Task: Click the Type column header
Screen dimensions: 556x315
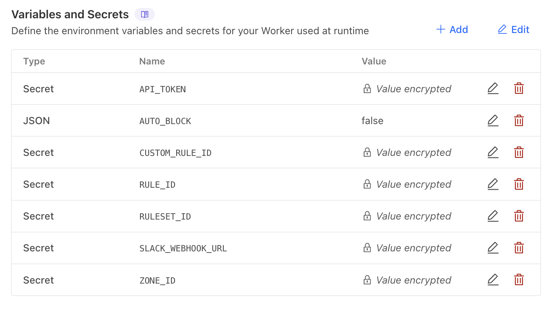Action: 34,61
